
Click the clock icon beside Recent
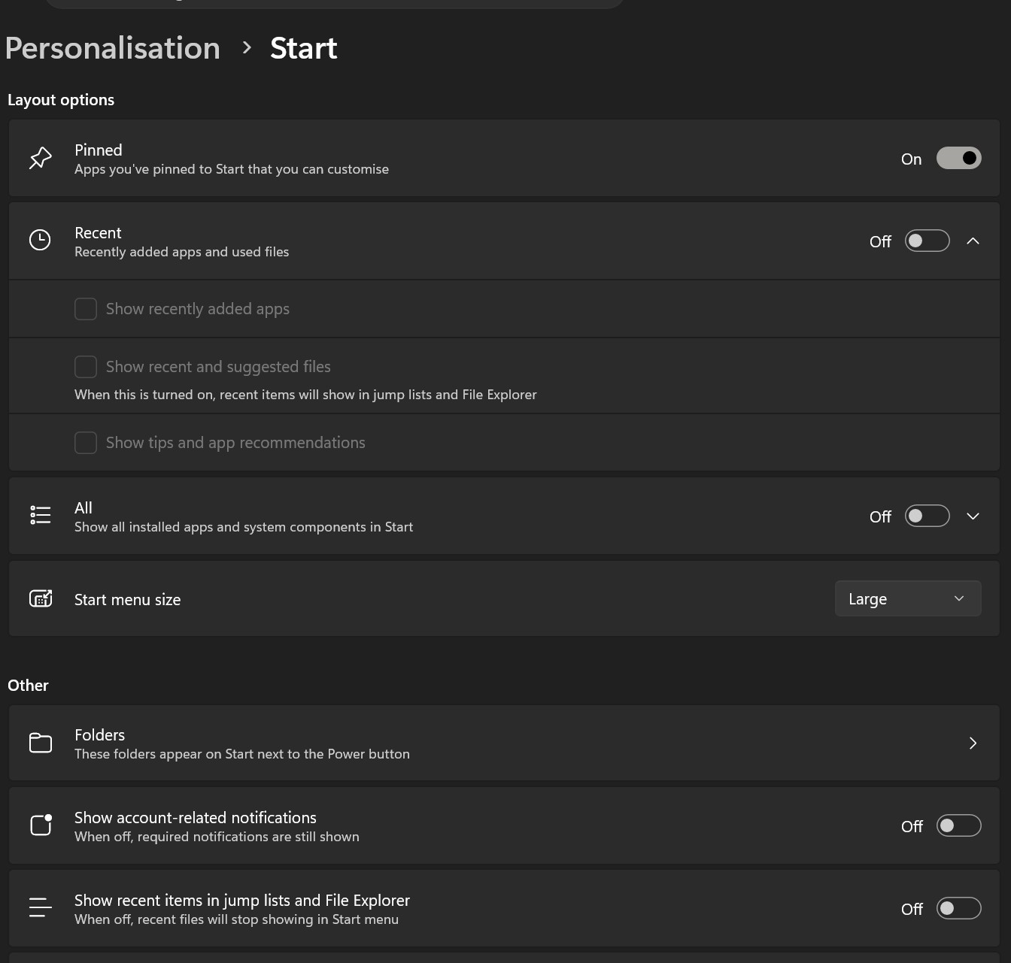tap(40, 241)
